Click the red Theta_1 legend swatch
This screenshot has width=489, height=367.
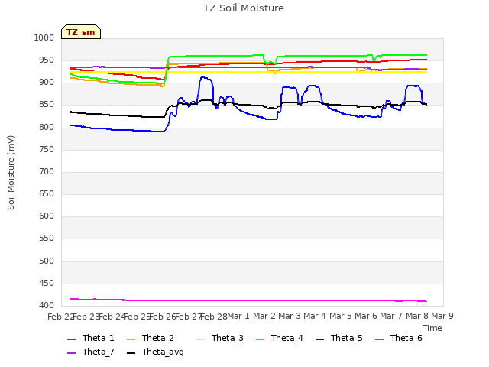point(71,339)
